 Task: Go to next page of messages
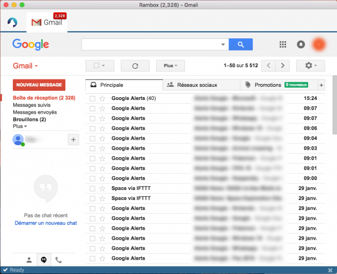pos(283,65)
